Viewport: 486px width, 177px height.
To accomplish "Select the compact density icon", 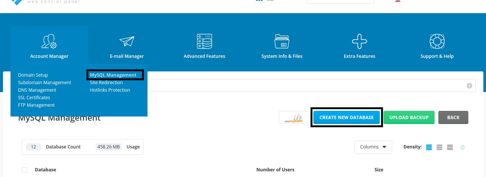I will (x=429, y=147).
